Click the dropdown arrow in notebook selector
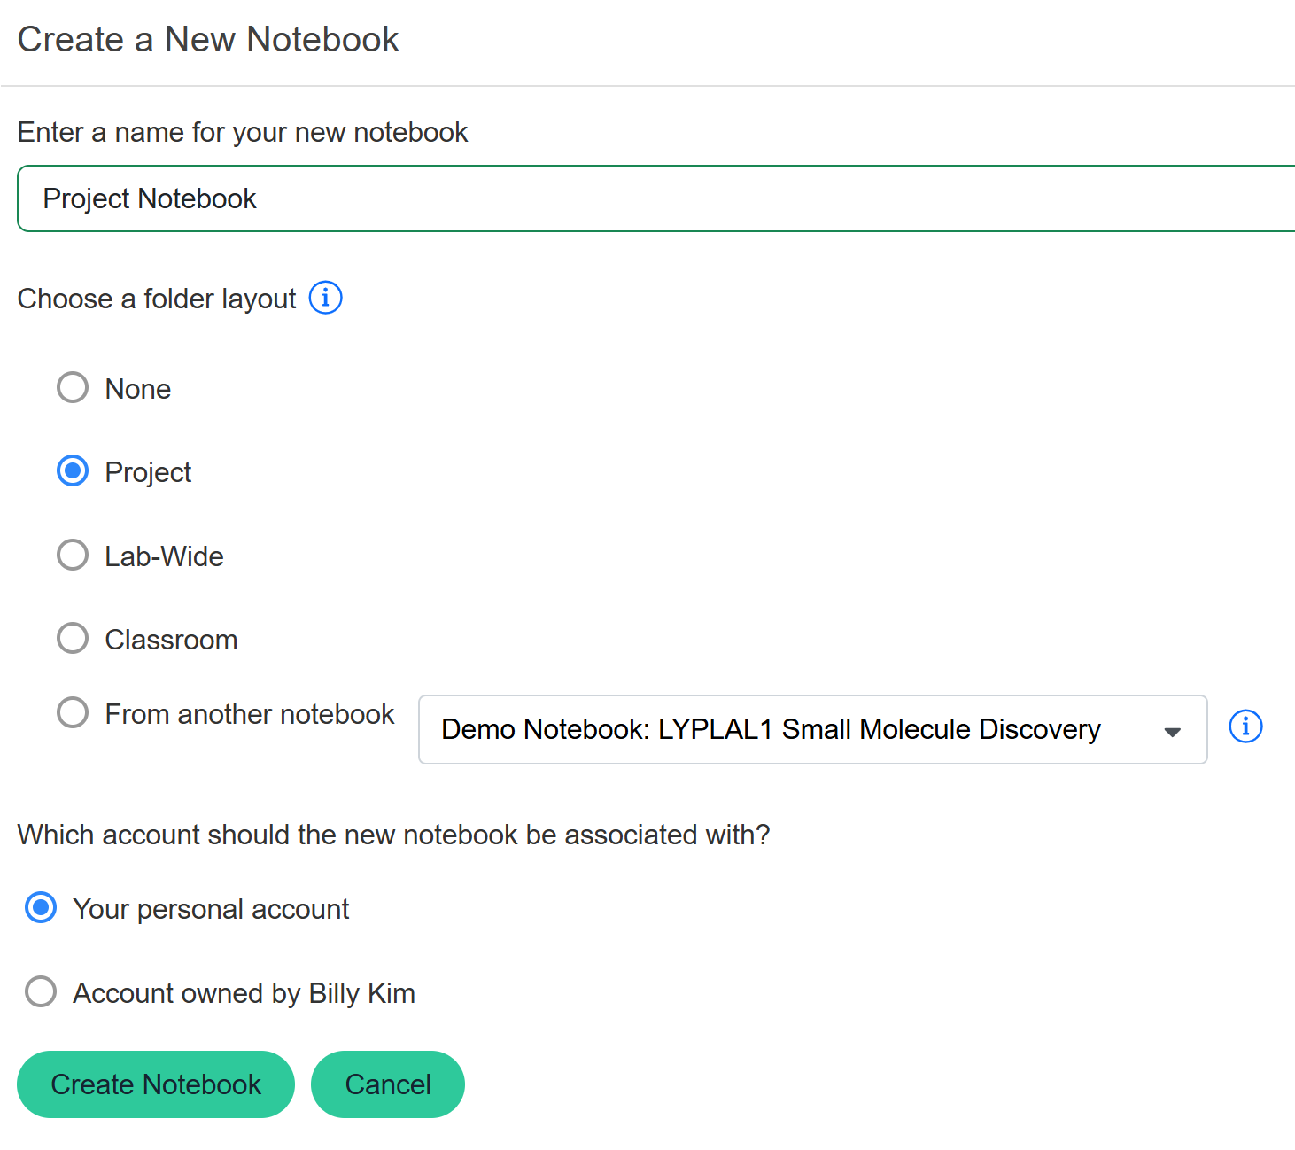 [1172, 732]
